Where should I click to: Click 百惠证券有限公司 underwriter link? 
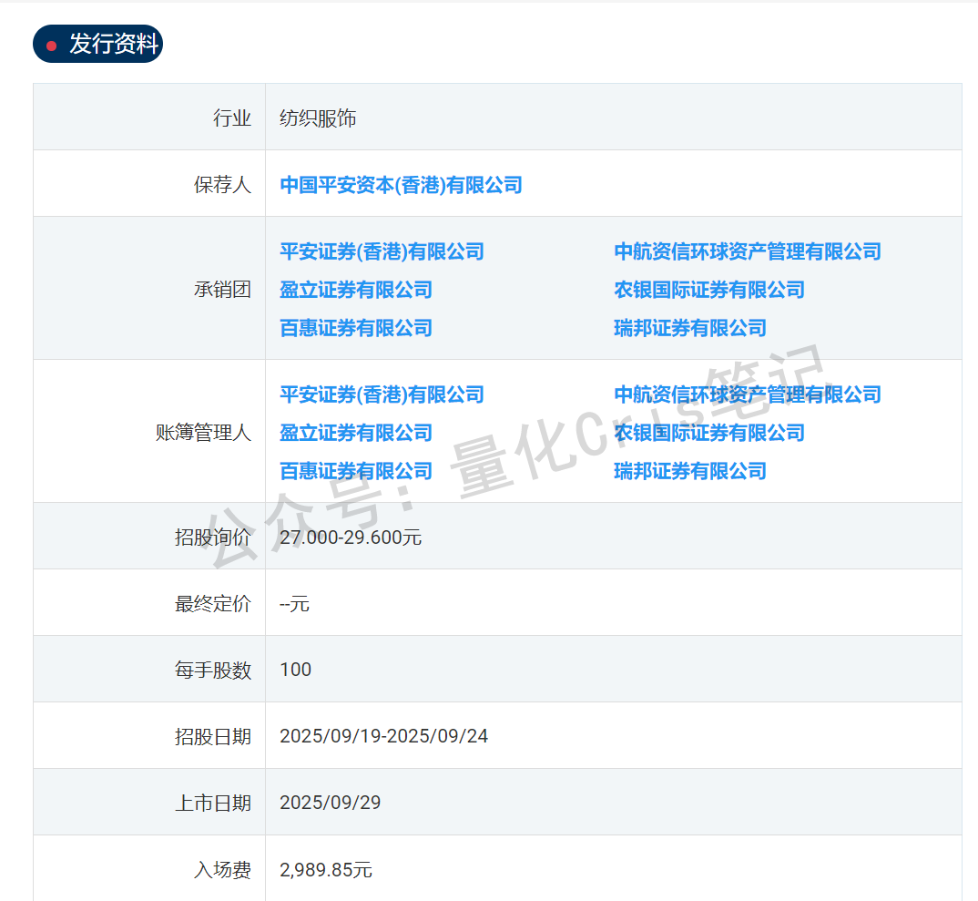355,328
